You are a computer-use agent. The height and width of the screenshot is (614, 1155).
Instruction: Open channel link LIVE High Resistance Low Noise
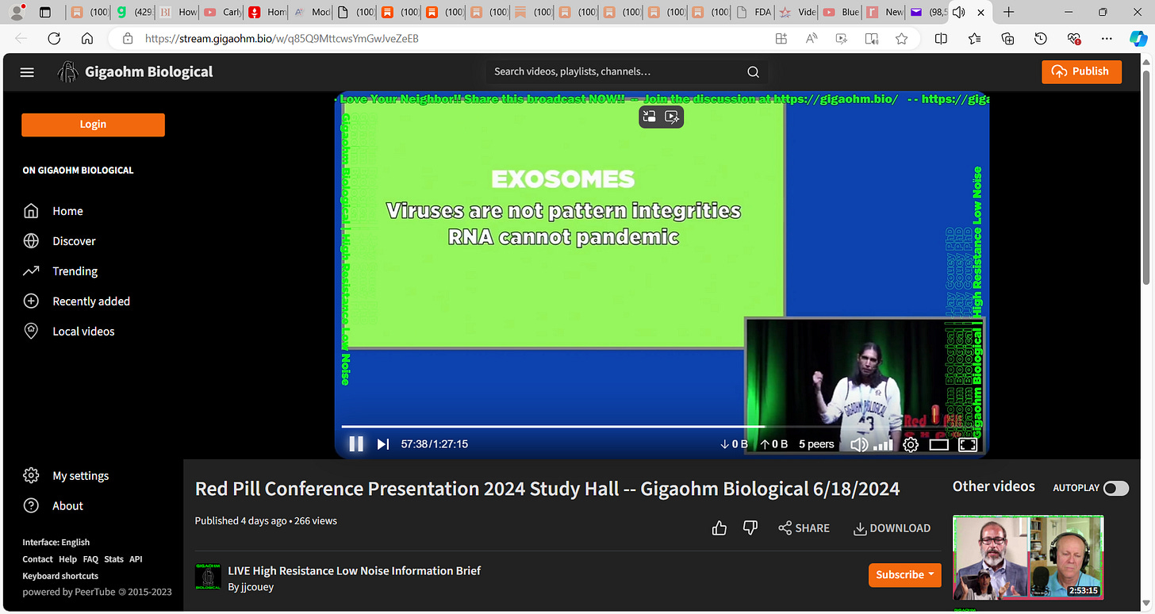point(354,570)
